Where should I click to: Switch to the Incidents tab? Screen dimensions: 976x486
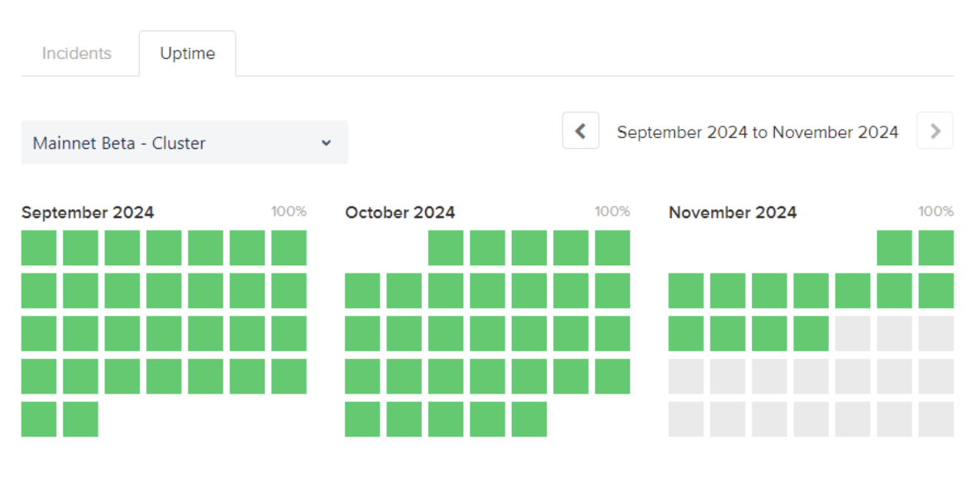pyautogui.click(x=76, y=54)
